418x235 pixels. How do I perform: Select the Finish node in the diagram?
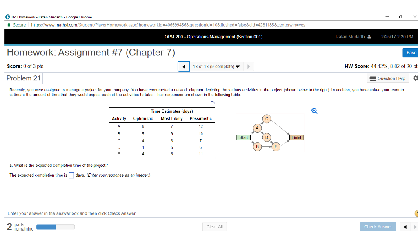296,137
